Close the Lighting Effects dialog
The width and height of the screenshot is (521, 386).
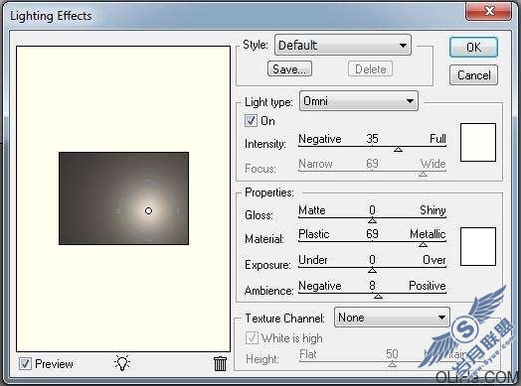coord(489,11)
